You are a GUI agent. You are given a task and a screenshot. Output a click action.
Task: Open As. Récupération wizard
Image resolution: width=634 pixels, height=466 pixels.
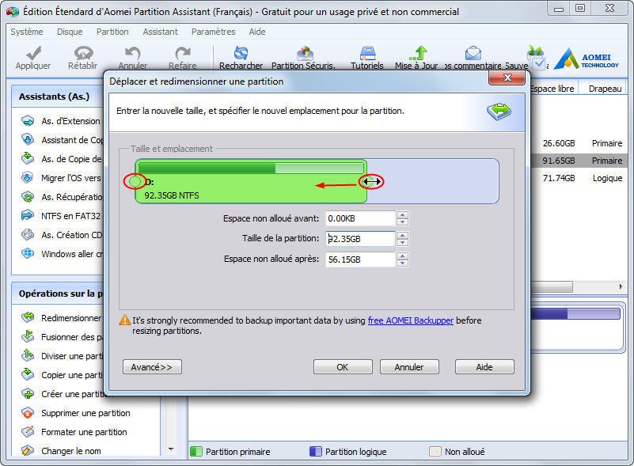62,197
